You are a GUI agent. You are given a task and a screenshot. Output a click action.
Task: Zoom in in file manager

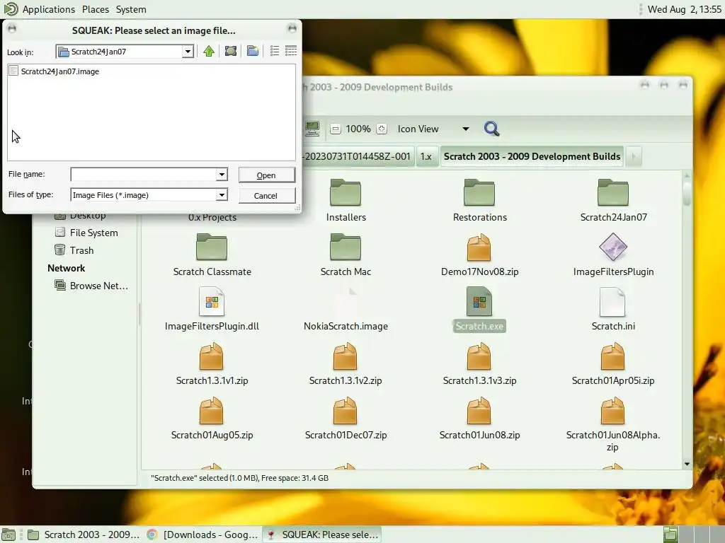point(382,129)
